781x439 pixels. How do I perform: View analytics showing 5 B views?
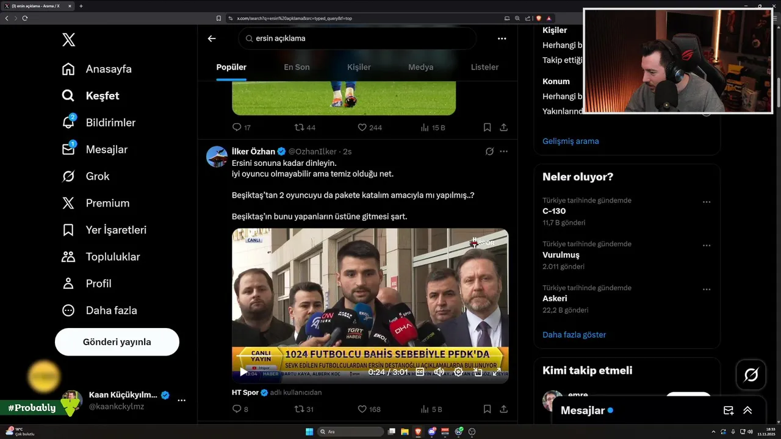point(431,409)
